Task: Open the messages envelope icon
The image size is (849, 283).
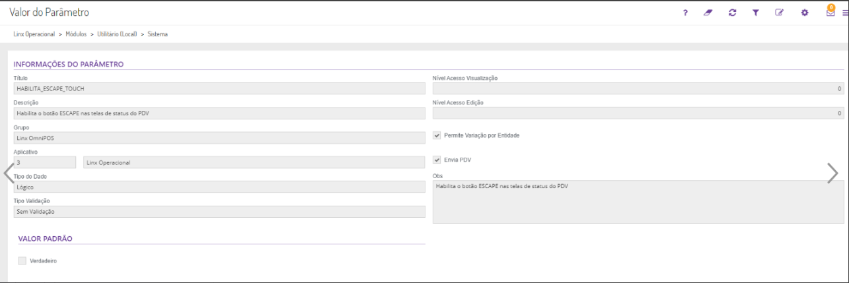Action: click(830, 13)
